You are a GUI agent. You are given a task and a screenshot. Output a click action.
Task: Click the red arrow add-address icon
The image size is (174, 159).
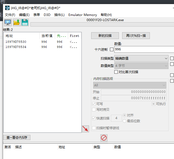point(86,129)
